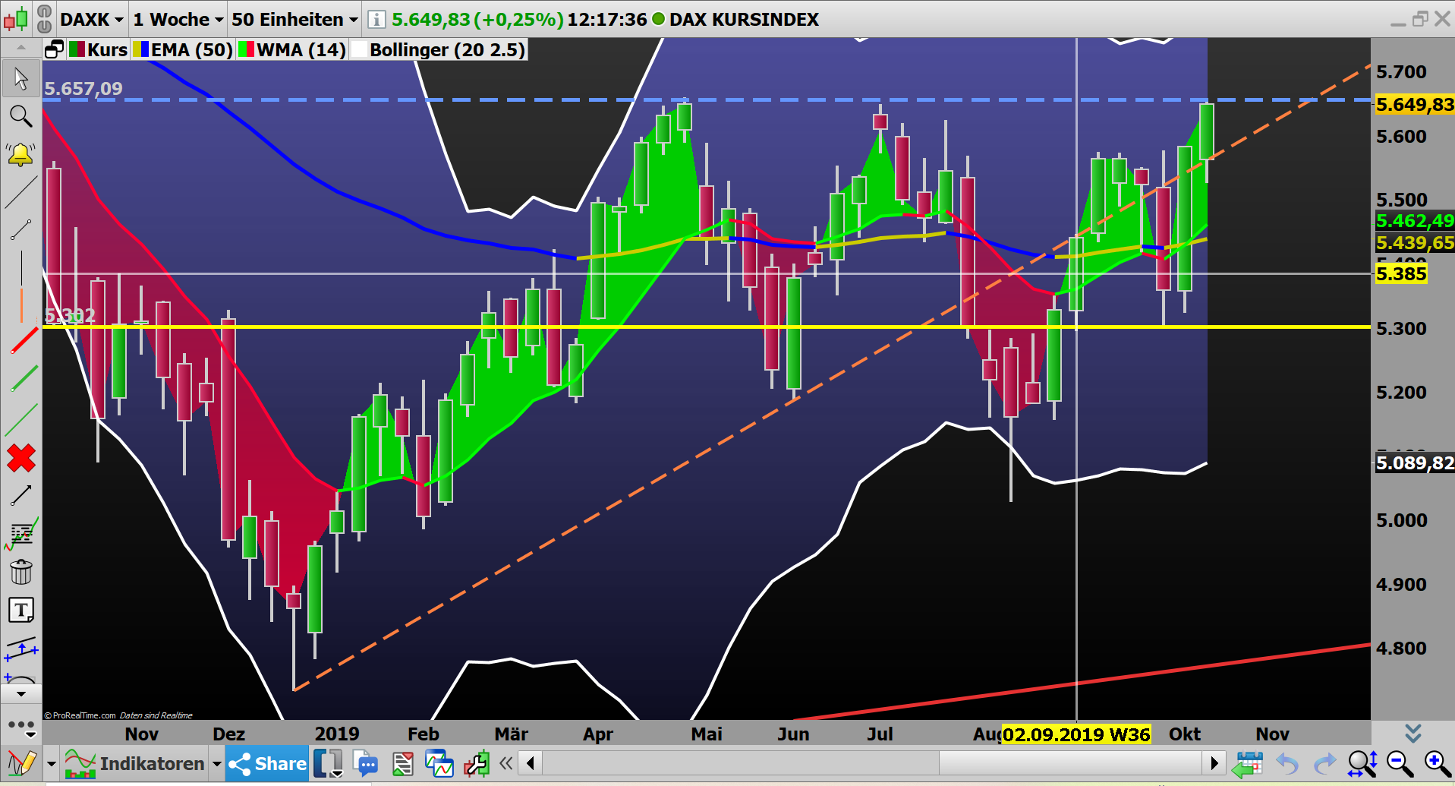Click the 02.09.2019 W36 date field
The width and height of the screenshot is (1455, 786).
click(x=1076, y=734)
